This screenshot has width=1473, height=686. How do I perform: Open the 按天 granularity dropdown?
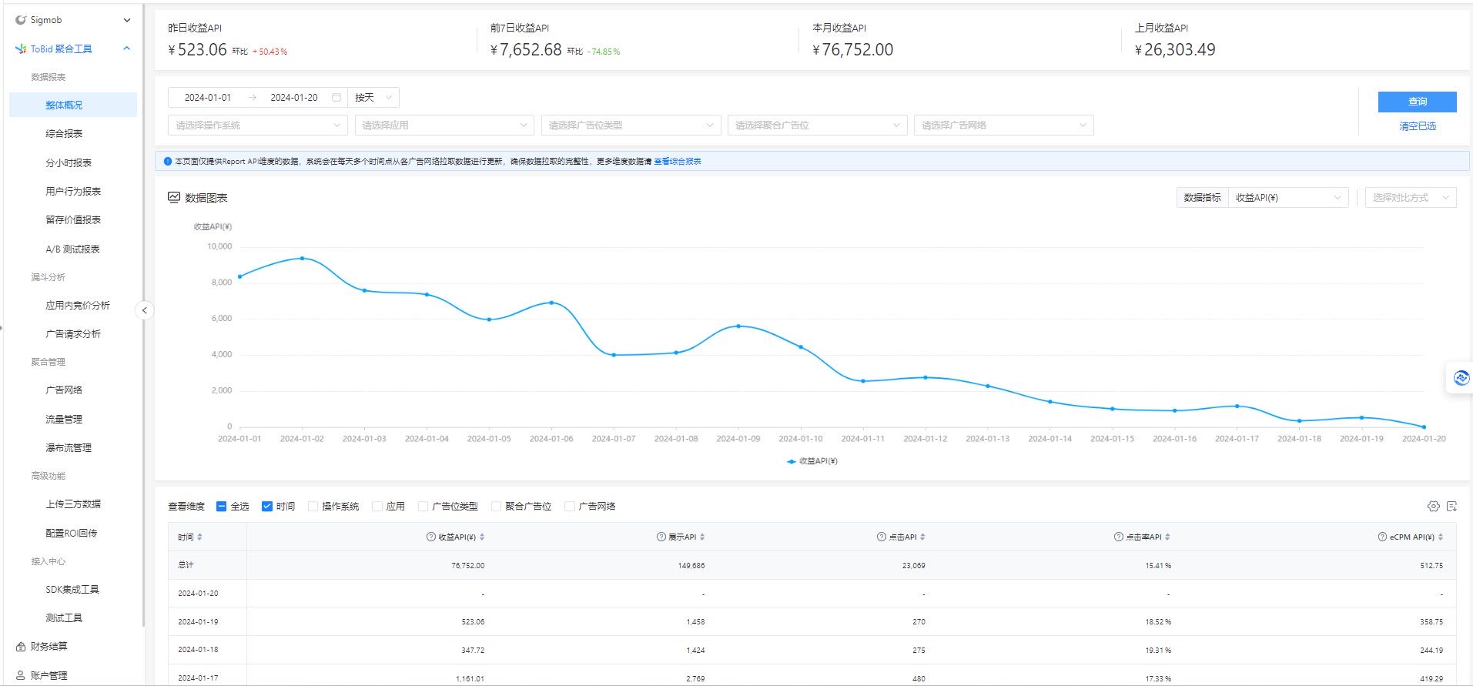373,98
